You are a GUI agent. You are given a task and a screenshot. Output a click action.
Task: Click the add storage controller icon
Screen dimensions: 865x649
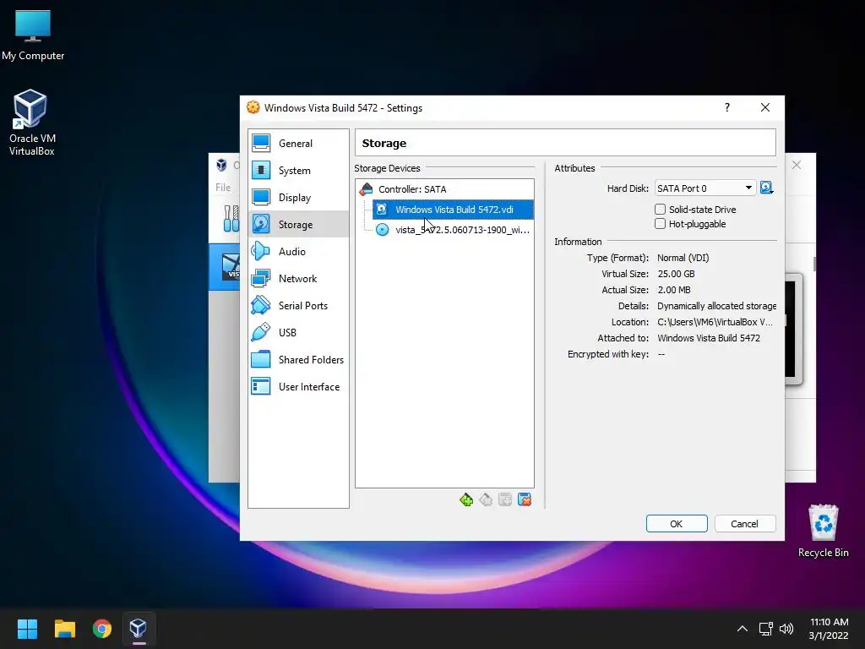click(x=466, y=500)
